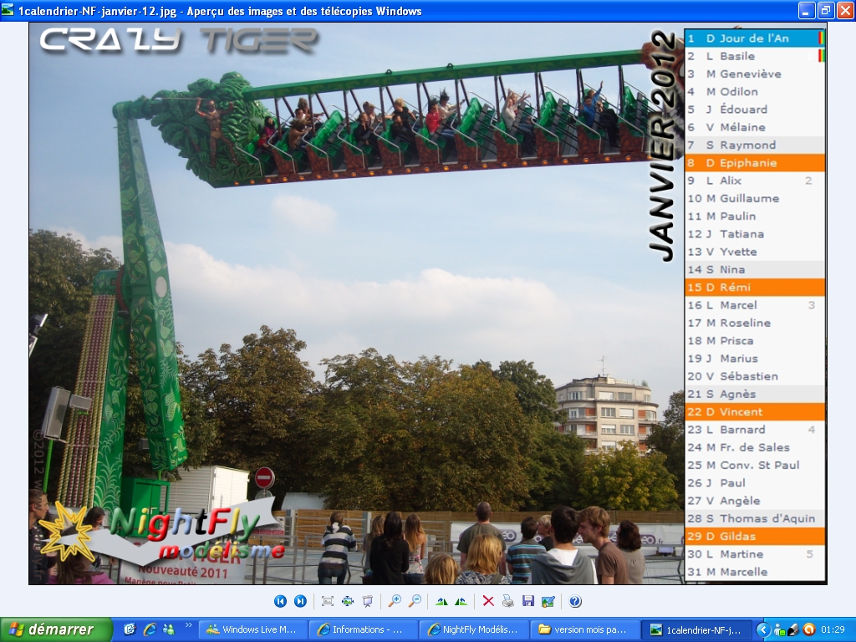Print the calendar image
This screenshot has width=856, height=642.
coord(508,601)
